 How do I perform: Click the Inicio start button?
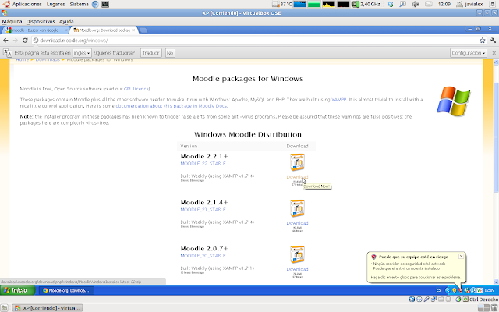pyautogui.click(x=18, y=290)
